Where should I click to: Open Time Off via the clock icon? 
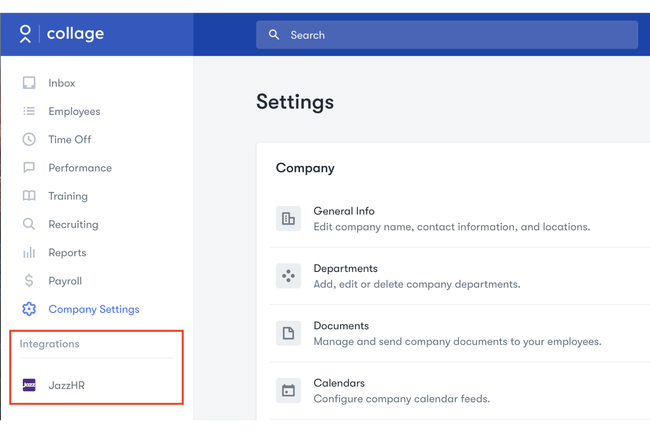pyautogui.click(x=29, y=139)
